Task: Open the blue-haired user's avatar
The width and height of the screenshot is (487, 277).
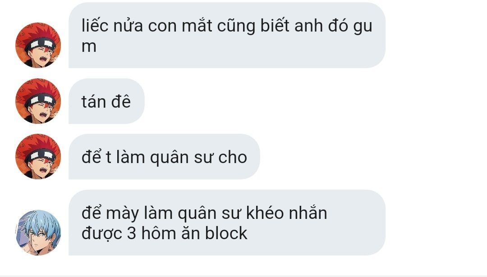Action: (x=38, y=233)
